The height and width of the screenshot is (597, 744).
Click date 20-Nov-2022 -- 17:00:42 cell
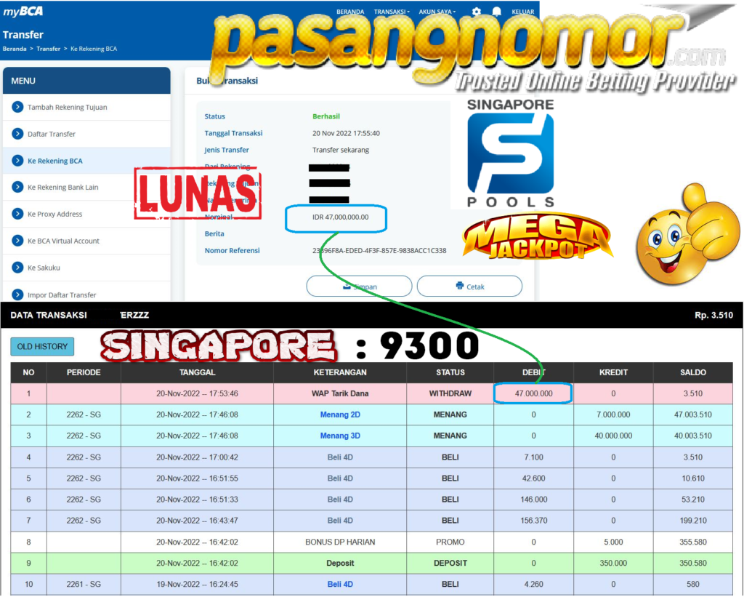(198, 457)
